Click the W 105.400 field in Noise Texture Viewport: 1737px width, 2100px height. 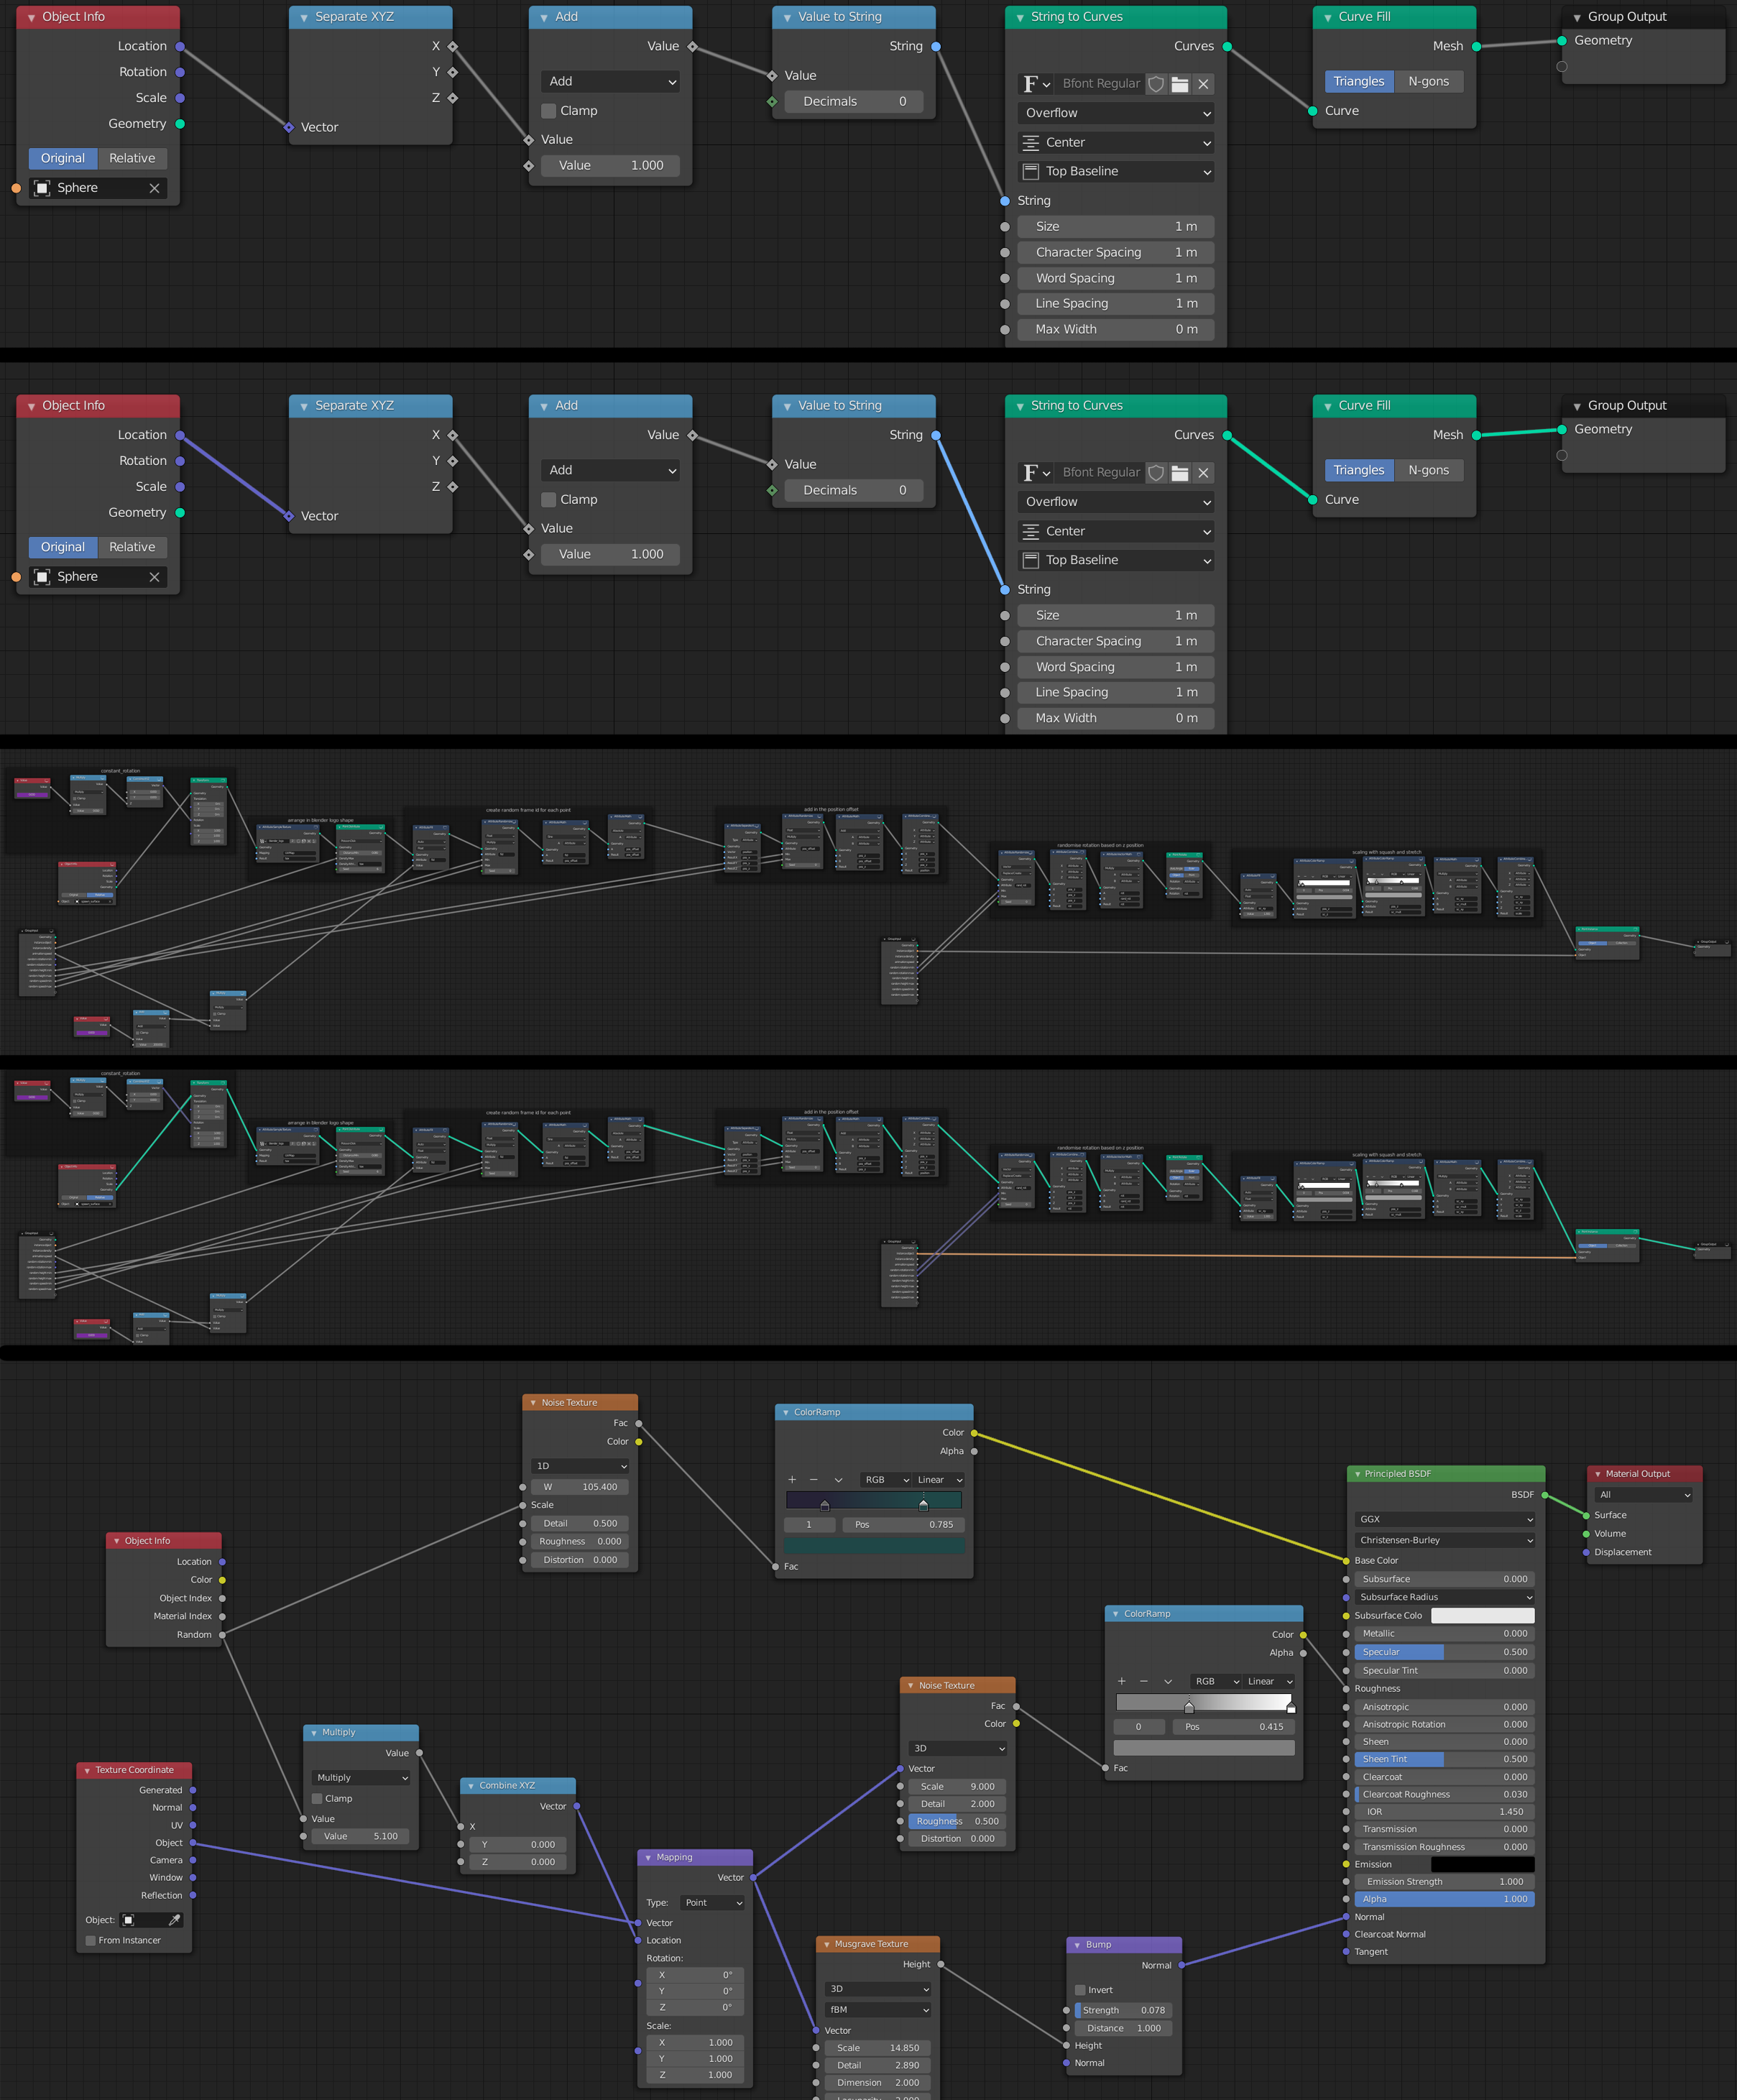coord(581,1487)
